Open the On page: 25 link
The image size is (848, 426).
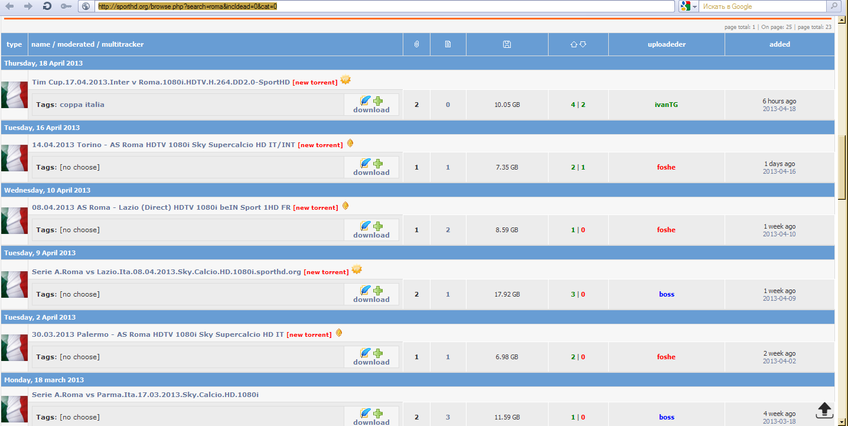click(777, 27)
